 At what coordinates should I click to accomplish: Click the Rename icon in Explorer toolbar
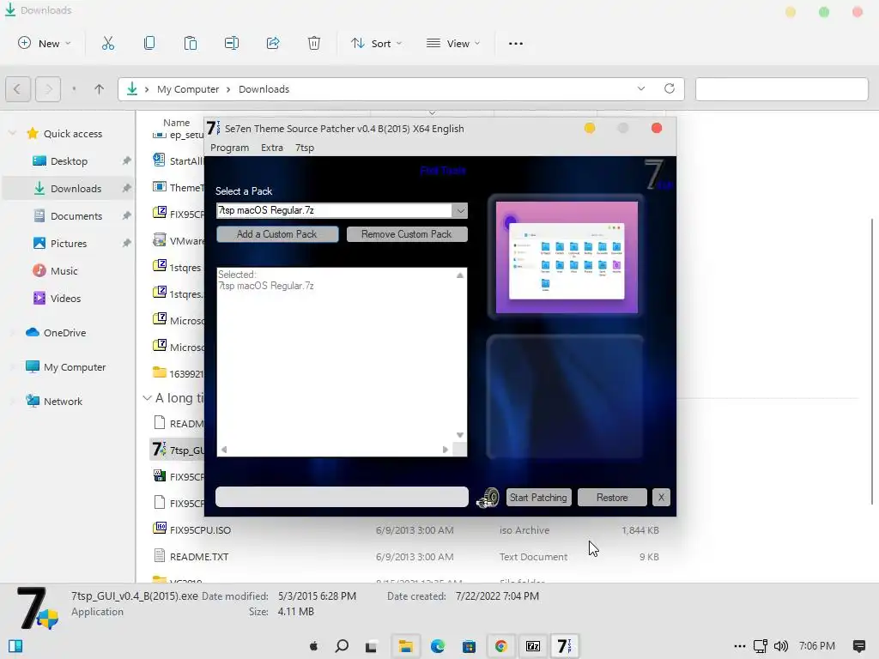click(232, 43)
